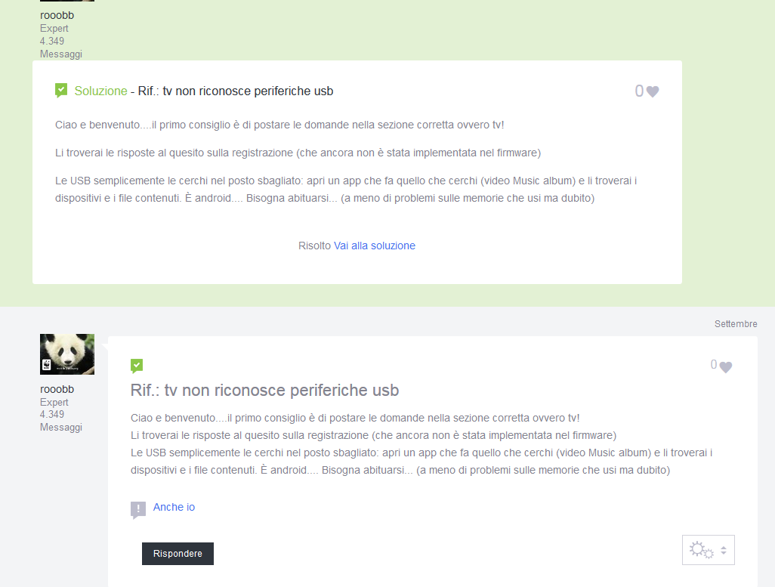Open the rooobb username above the solution card
Image resolution: width=775 pixels, height=587 pixels.
pos(57,15)
